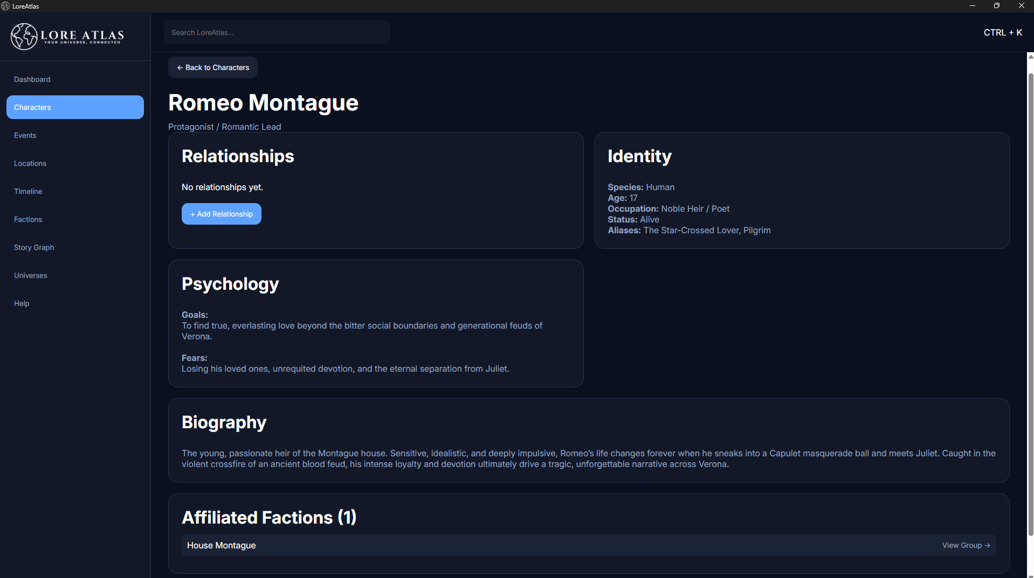The image size is (1034, 578).
Task: Click the Protagonist / Romantic Lead subtitle
Action: (225, 127)
